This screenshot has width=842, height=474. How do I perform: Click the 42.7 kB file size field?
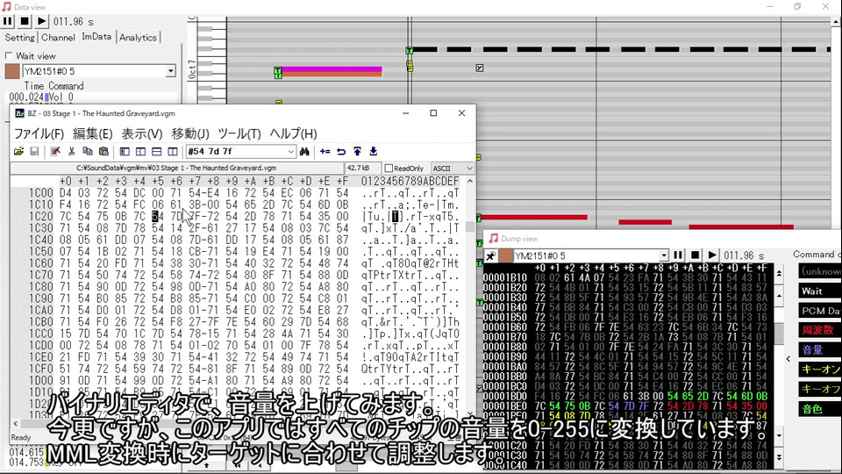tap(362, 169)
